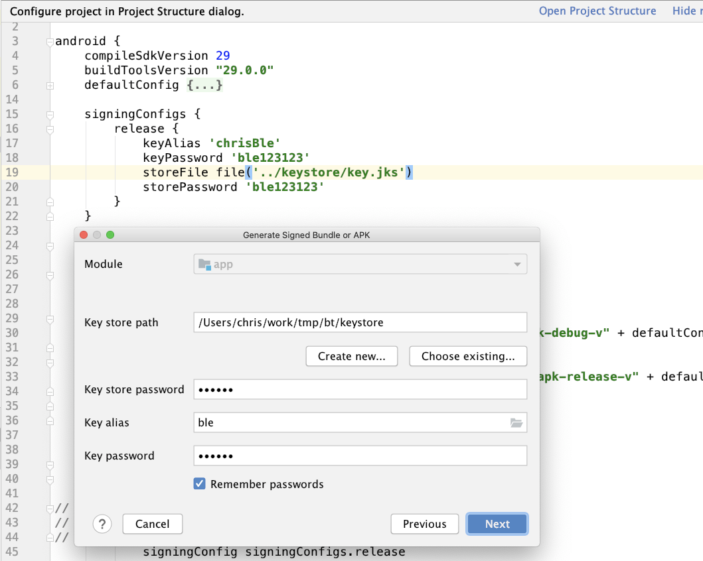Toggle fold marker at line 24
The image size is (703, 561).
click(50, 246)
